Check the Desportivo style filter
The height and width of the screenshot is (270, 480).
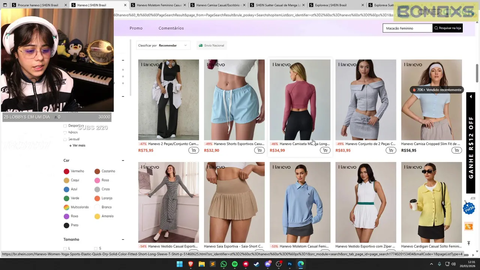tap(65, 126)
